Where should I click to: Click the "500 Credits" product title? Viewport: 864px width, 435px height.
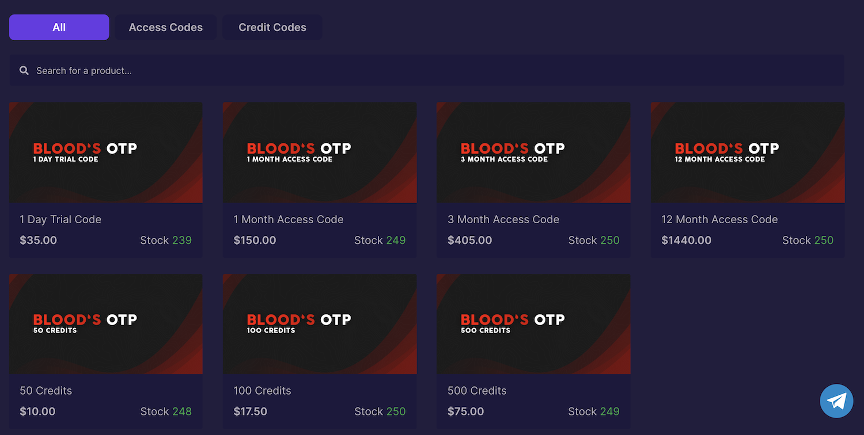tap(477, 391)
